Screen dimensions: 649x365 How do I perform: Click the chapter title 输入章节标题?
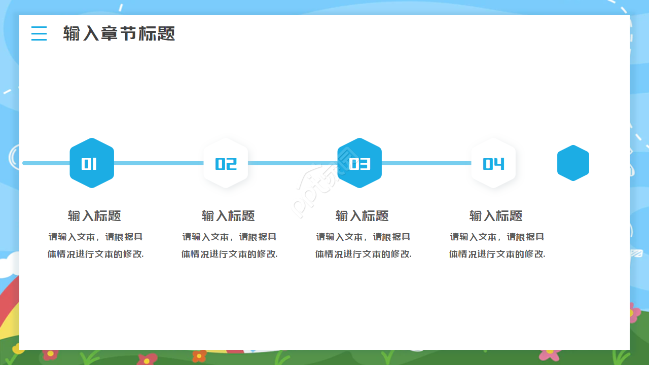(119, 34)
